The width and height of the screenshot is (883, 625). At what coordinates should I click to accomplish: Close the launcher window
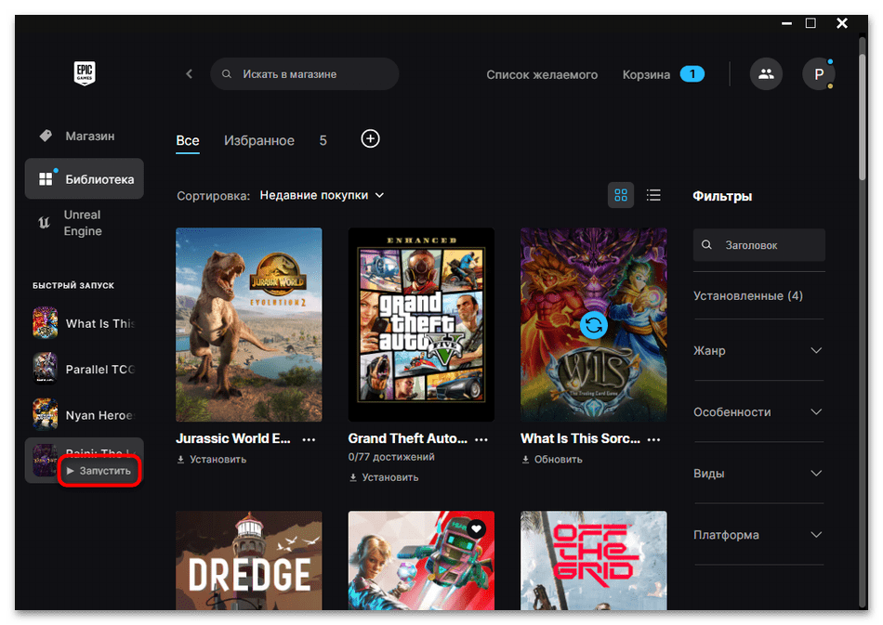coord(842,23)
